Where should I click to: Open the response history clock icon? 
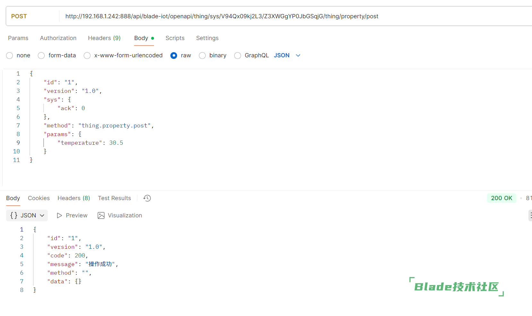tap(147, 198)
